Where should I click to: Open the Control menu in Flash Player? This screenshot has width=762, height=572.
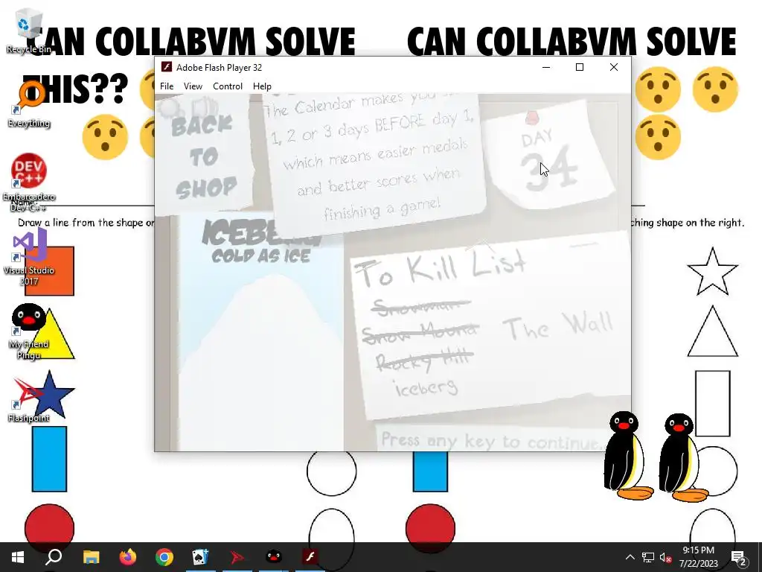point(228,86)
